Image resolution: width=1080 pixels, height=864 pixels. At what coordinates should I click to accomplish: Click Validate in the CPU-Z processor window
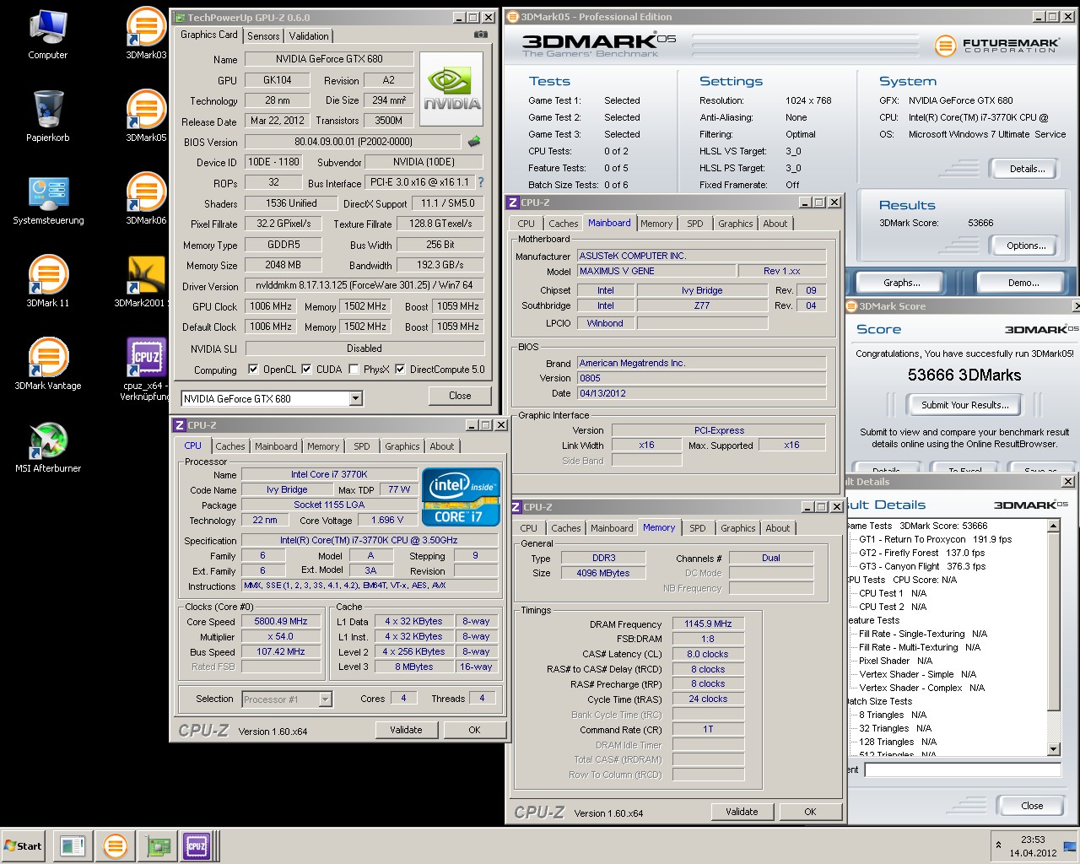[406, 730]
